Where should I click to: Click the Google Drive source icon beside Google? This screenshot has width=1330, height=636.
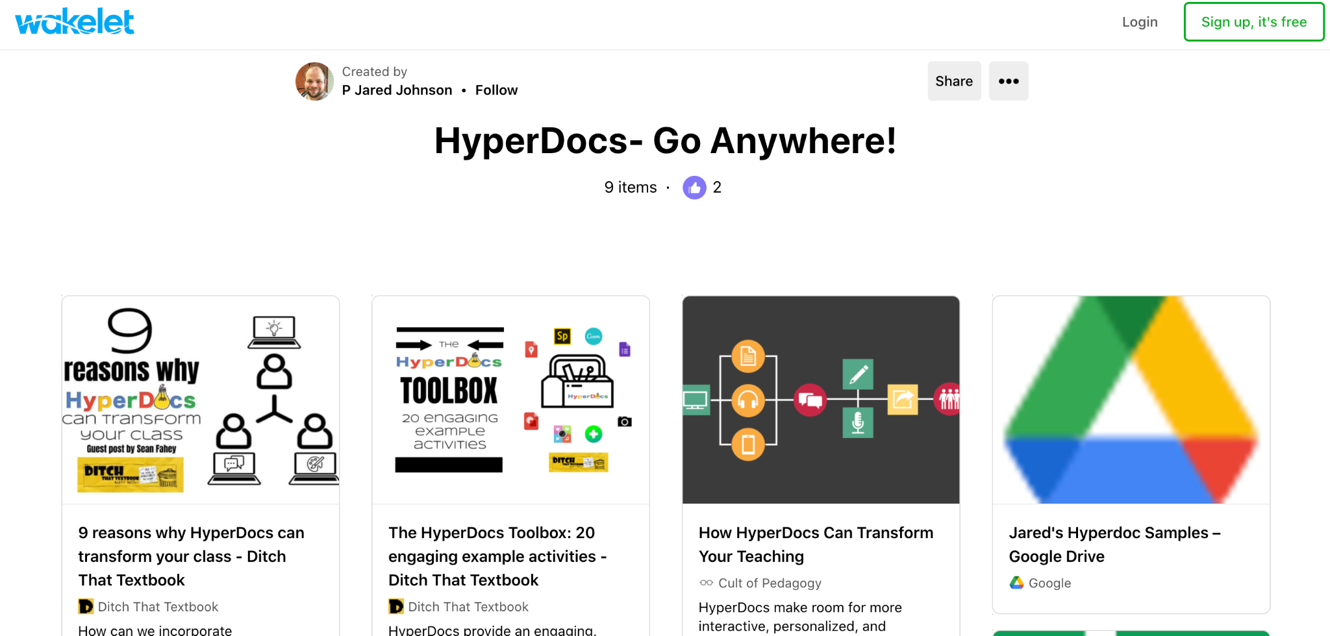coord(1017,583)
